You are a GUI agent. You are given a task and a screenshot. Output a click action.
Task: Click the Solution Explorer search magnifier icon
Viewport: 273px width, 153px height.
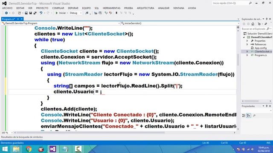(268, 29)
